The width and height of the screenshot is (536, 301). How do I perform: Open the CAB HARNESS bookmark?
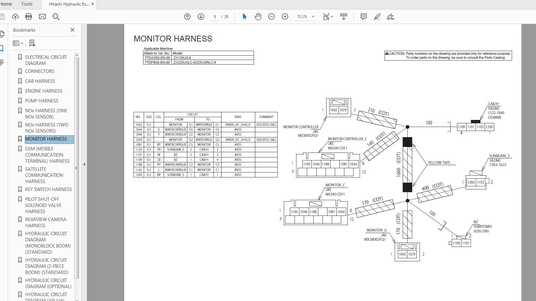(40, 81)
